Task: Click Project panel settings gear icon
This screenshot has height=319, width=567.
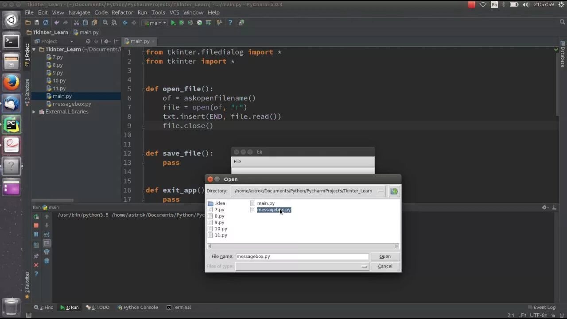Action: tap(107, 41)
